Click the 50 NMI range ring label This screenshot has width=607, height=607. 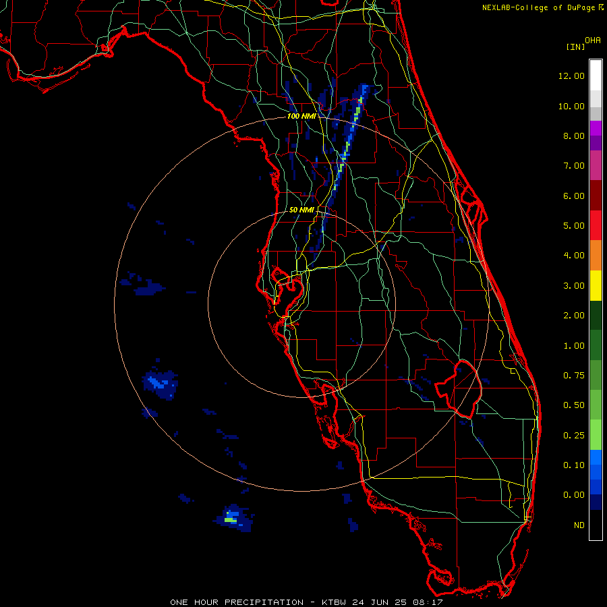[301, 210]
